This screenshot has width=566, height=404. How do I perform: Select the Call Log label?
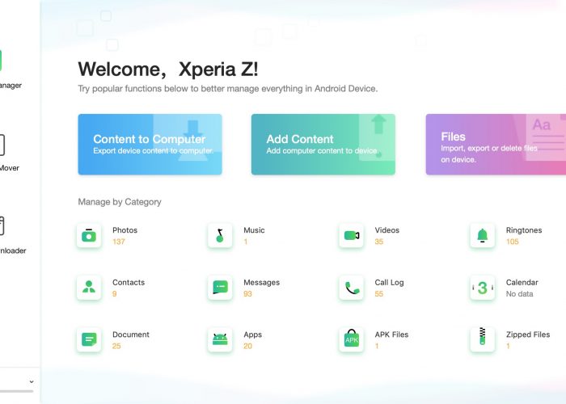(x=389, y=283)
